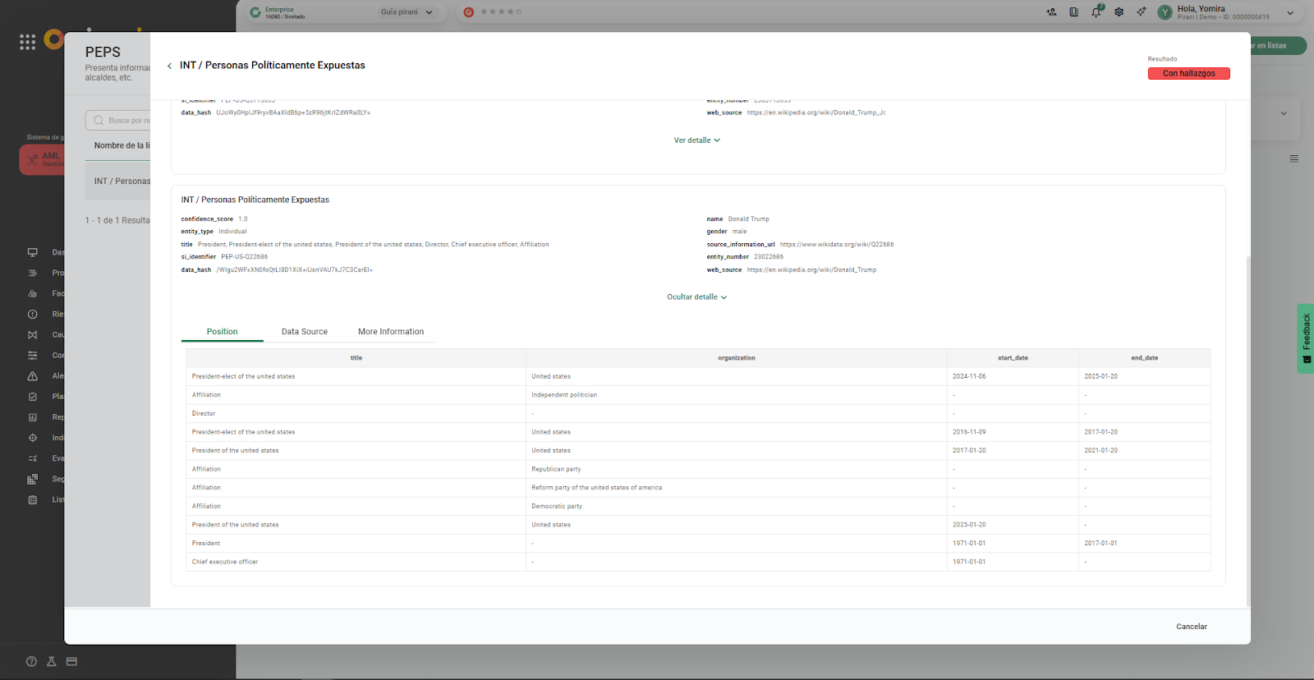The height and width of the screenshot is (680, 1314).
Task: Open the Guía pirani dropdown
Action: [x=406, y=12]
